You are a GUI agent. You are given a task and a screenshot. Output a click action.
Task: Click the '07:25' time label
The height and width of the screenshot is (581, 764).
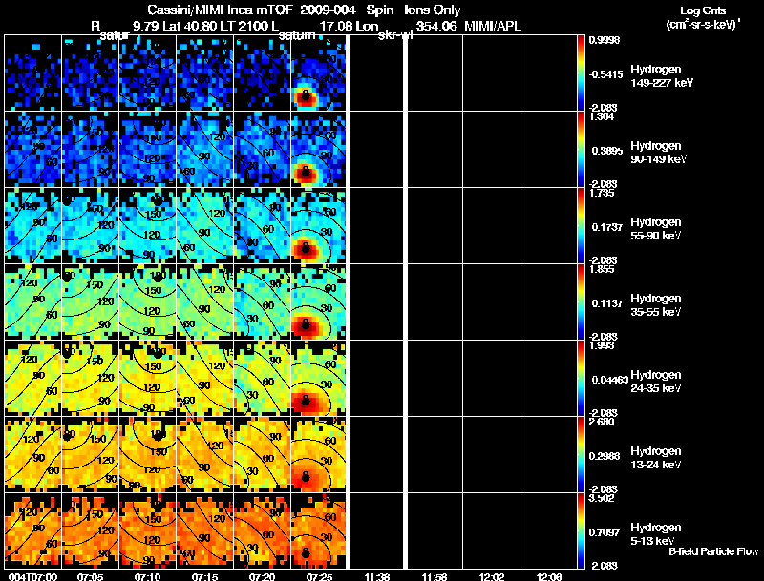tap(319, 576)
